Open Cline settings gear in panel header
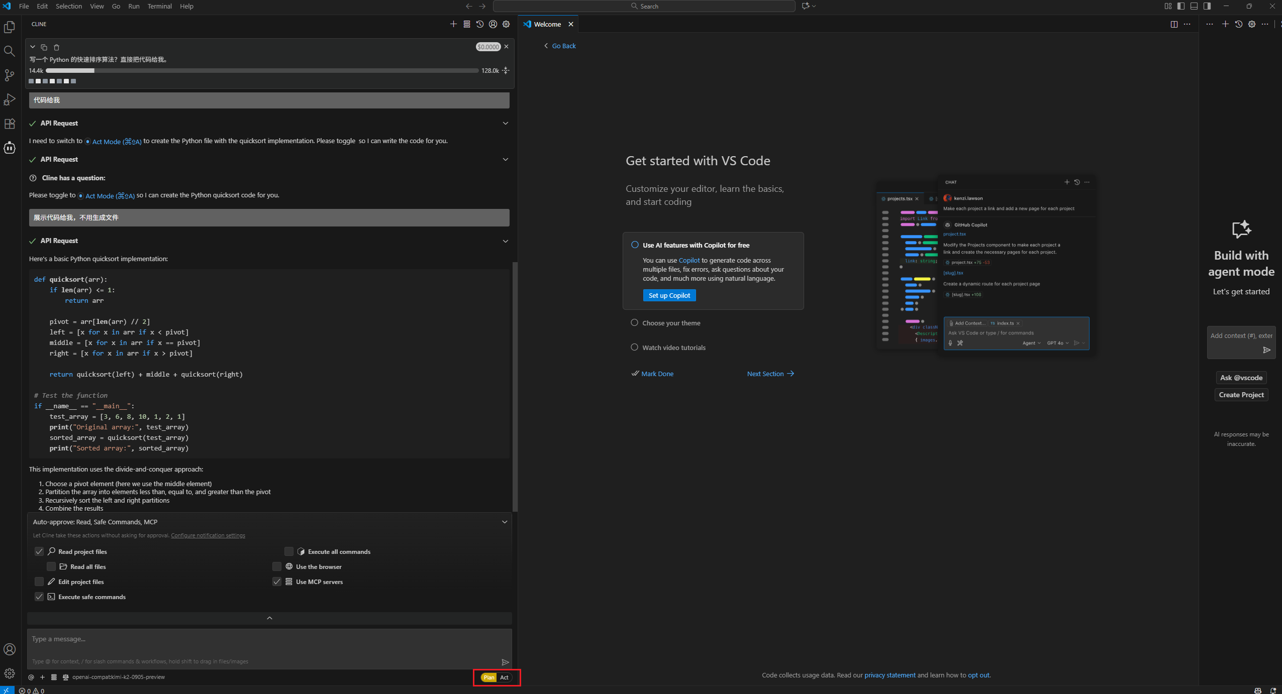Image resolution: width=1282 pixels, height=694 pixels. 506,24
